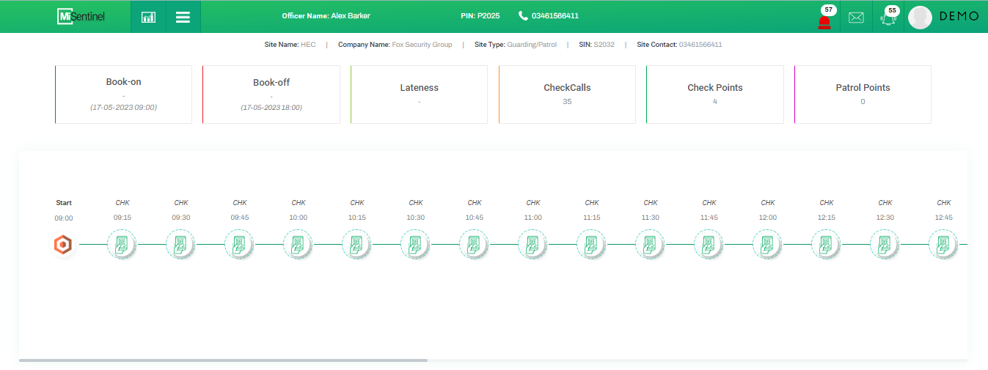Select the 11:15 check call icon
This screenshot has height=370, width=988.
click(x=591, y=245)
